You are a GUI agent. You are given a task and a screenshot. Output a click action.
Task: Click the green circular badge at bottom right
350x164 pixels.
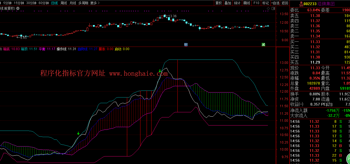[347, 159]
